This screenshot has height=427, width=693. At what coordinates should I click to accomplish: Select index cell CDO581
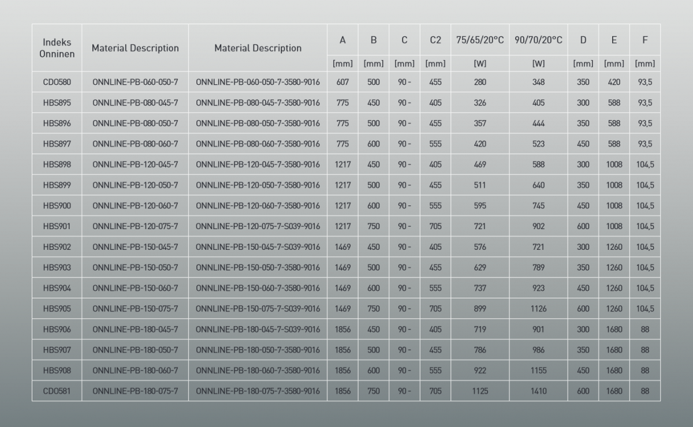click(57, 391)
